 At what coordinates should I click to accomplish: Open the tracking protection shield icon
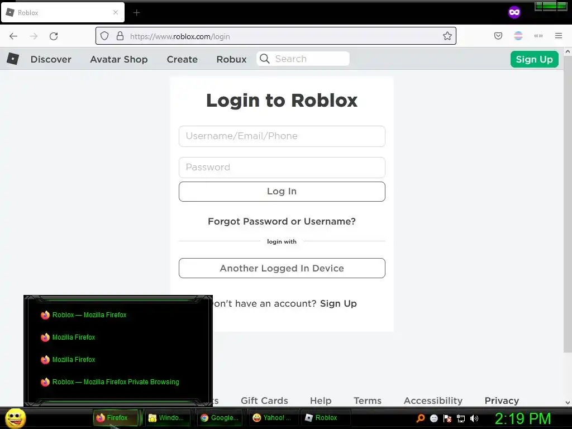[104, 36]
